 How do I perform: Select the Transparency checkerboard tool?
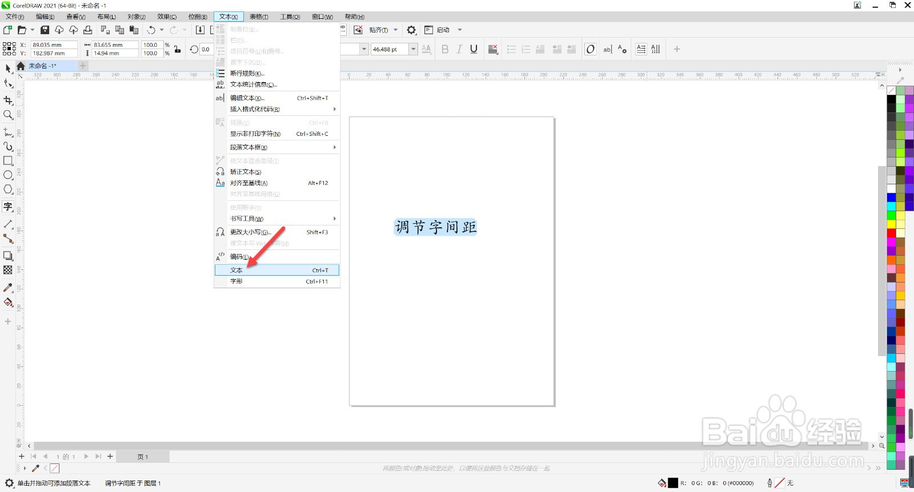point(8,270)
